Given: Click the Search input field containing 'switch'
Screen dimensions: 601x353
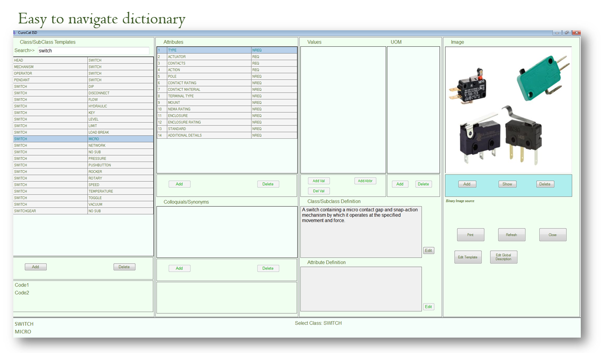Looking at the screenshot, I should pos(93,51).
